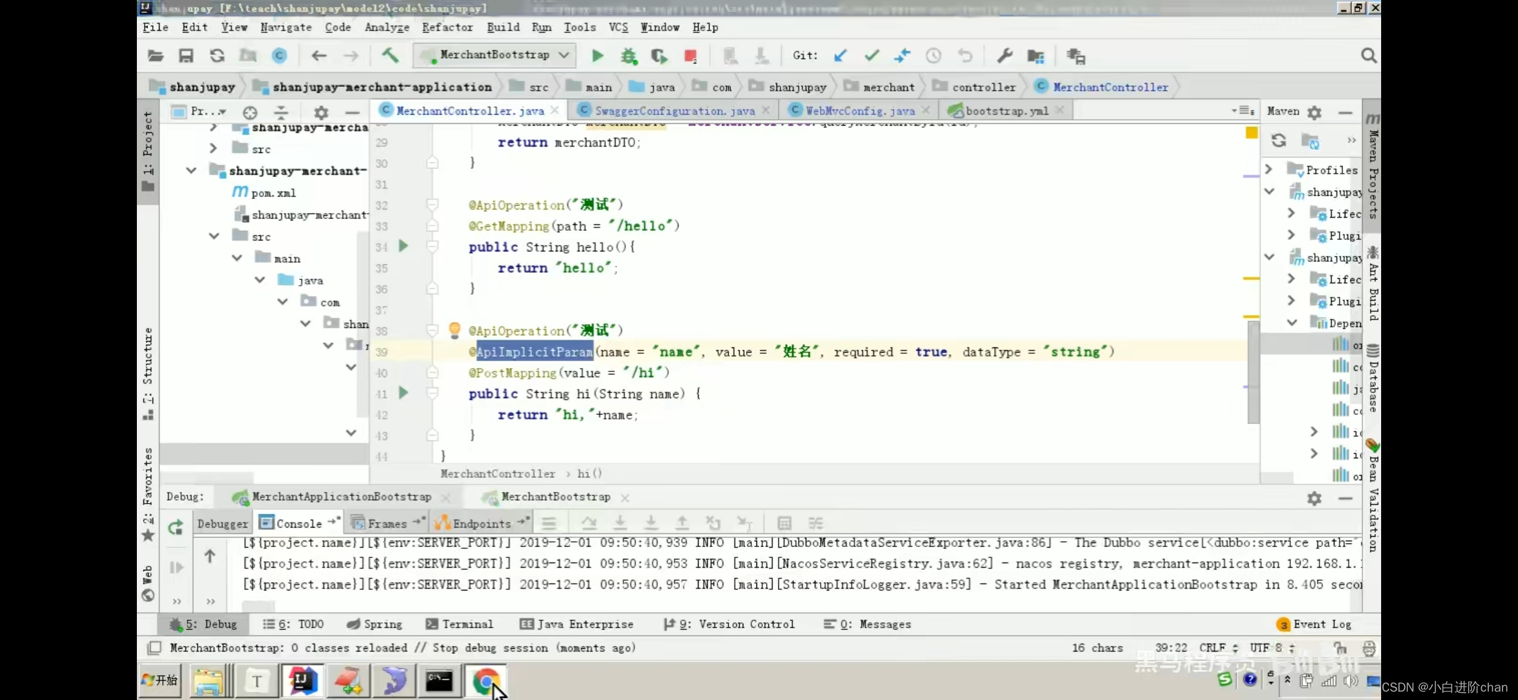
Task: Open the TODO tool window
Action: pos(293,624)
